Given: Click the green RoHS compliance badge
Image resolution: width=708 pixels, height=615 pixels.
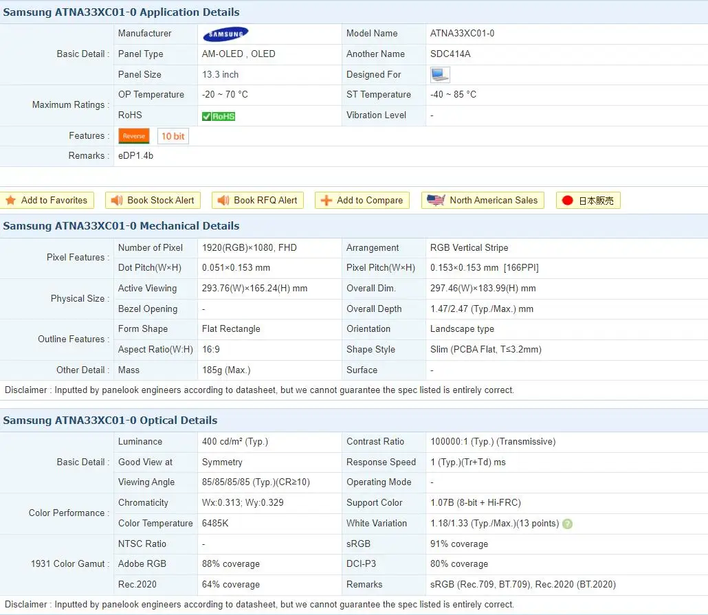Looking at the screenshot, I should point(219,116).
